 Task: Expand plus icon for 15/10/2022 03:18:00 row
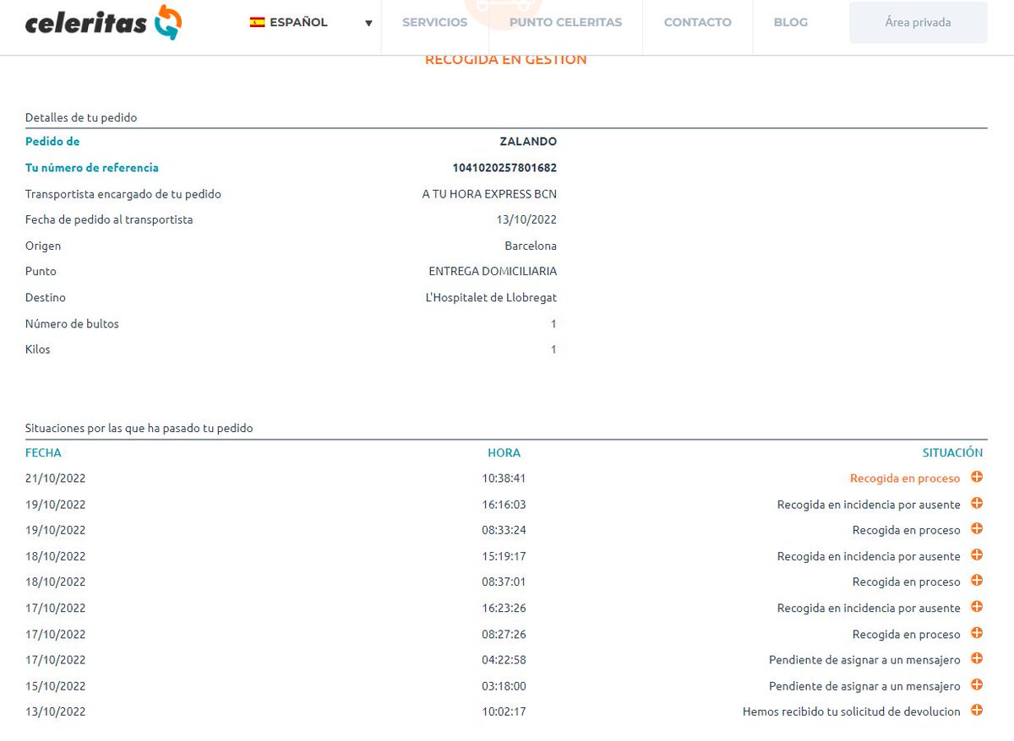(x=977, y=684)
